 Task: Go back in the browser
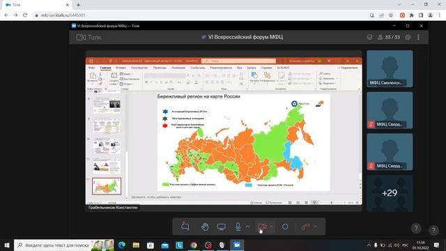[6, 15]
